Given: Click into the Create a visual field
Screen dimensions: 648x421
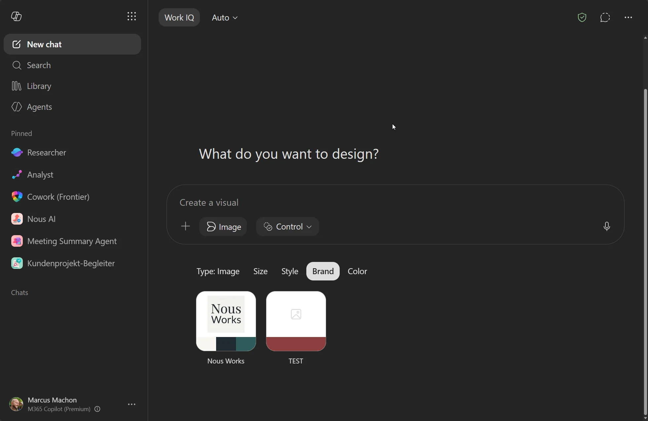Looking at the screenshot, I should click(x=395, y=202).
